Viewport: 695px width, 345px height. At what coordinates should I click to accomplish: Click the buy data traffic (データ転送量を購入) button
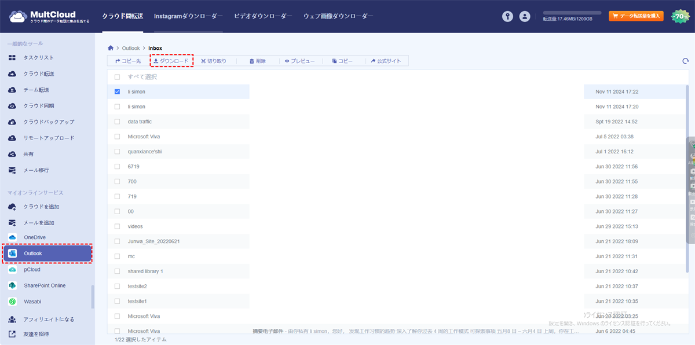(x=636, y=16)
